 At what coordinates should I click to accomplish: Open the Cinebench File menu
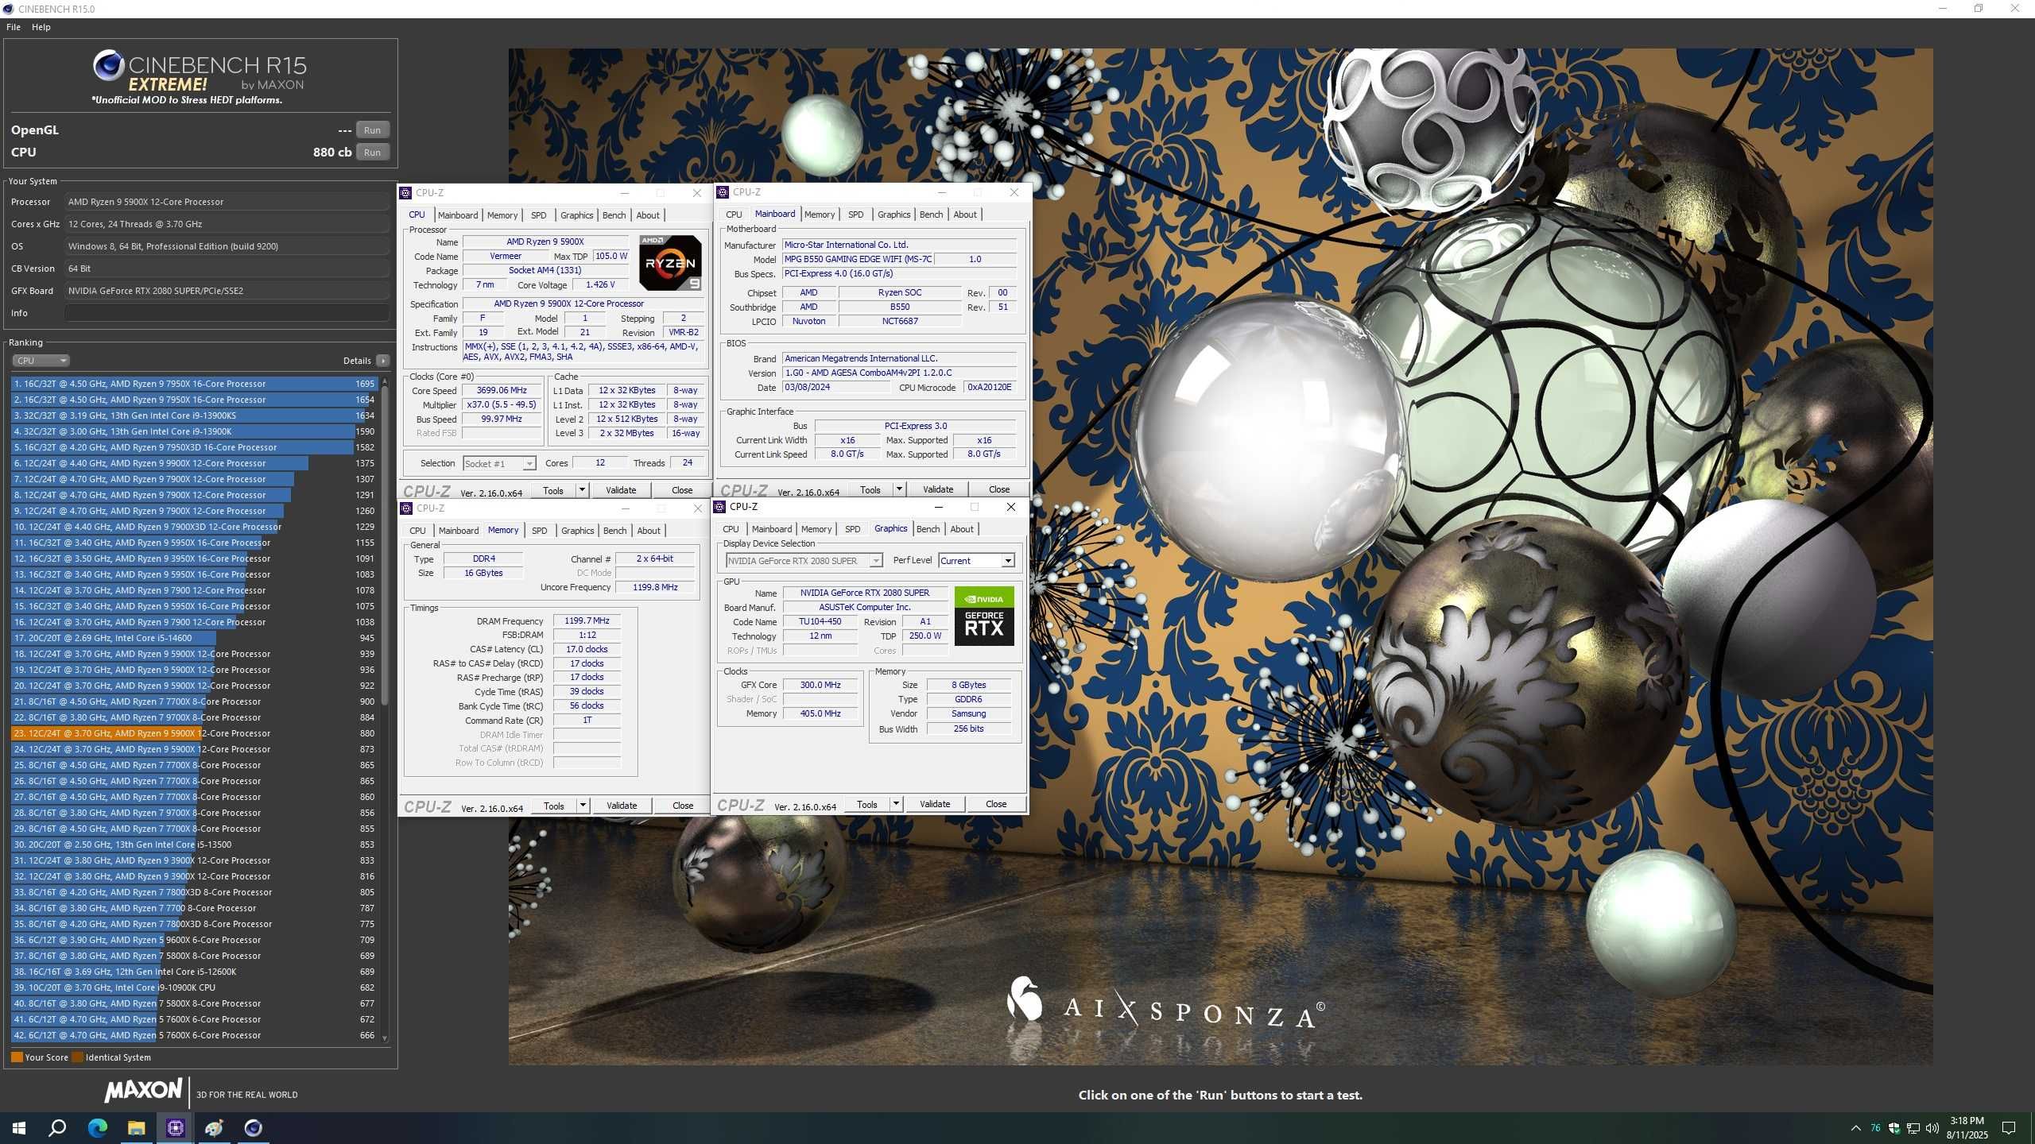[x=14, y=27]
